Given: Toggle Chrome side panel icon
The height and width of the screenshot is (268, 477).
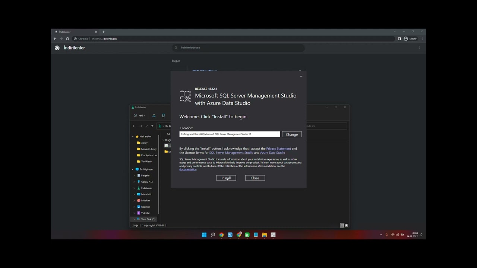Looking at the screenshot, I should (x=399, y=39).
